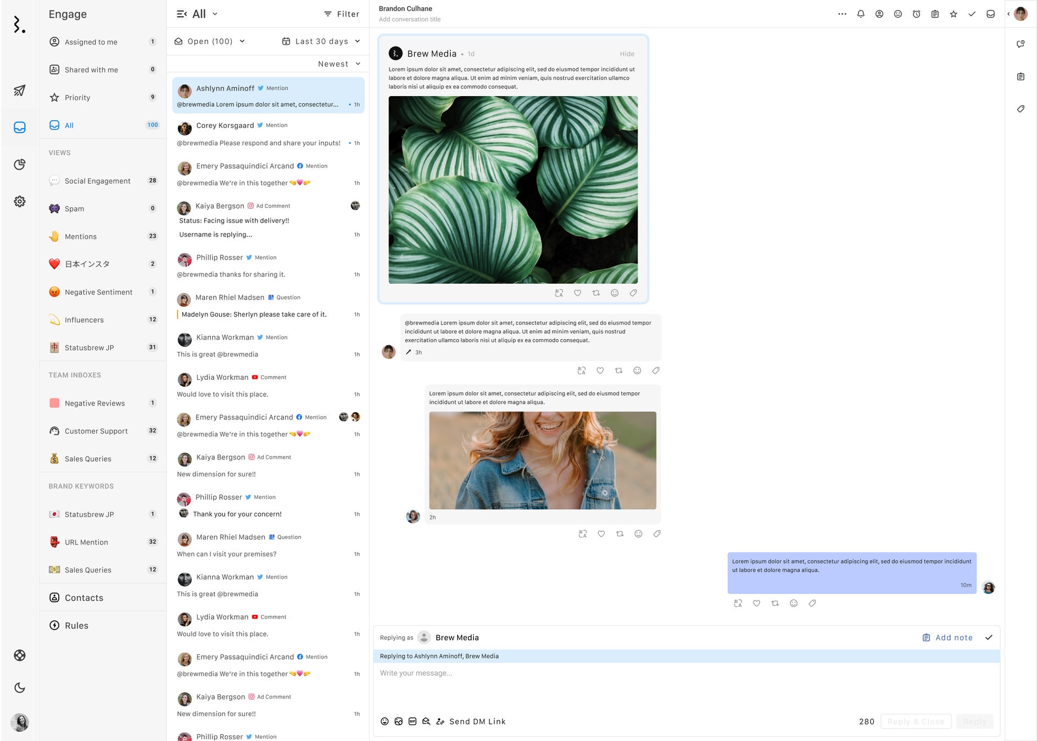Open the smiling woman photo
Viewport: 1037px width, 741px height.
click(543, 461)
